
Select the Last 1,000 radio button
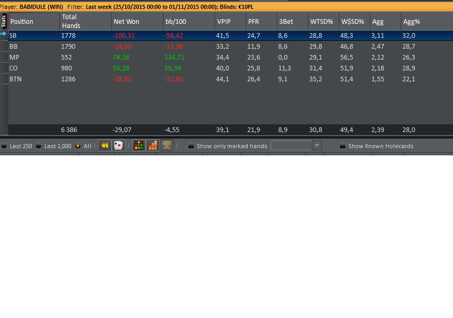click(x=38, y=146)
